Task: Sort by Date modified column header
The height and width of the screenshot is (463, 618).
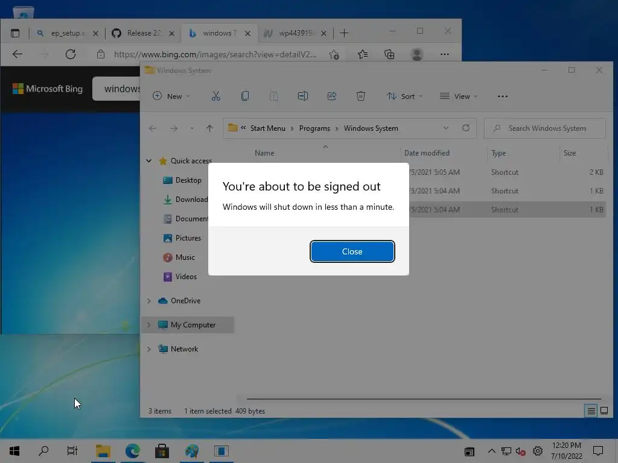Action: 427,153
